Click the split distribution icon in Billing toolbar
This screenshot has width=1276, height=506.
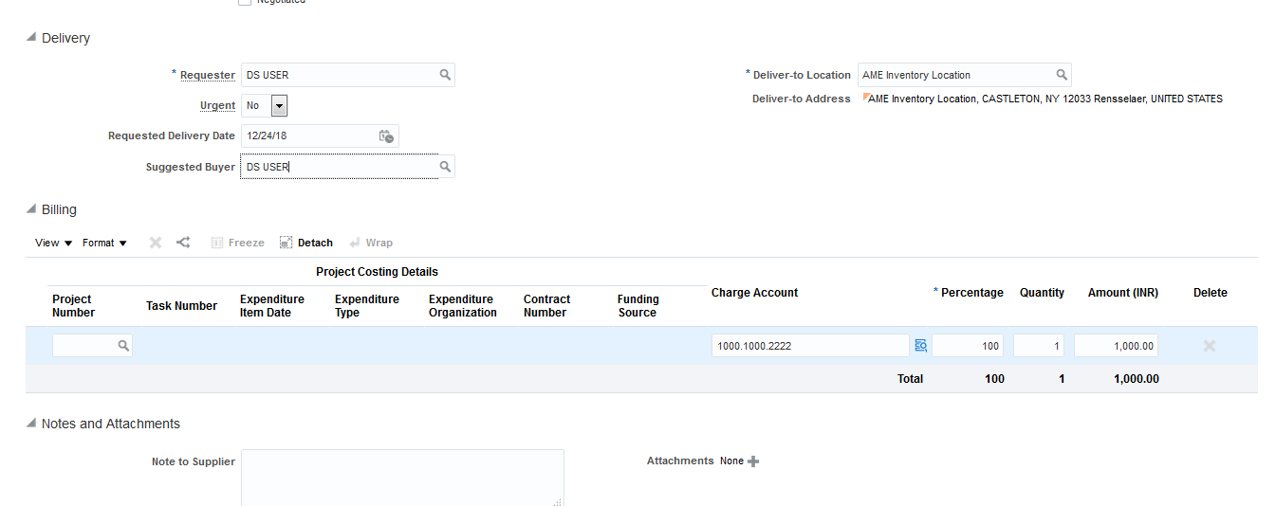[183, 243]
